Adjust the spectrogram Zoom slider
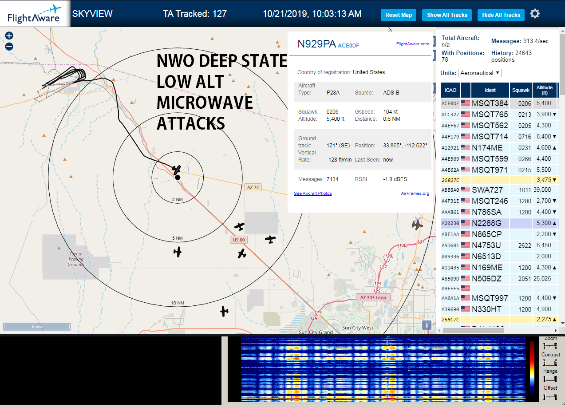 [x=550, y=345]
